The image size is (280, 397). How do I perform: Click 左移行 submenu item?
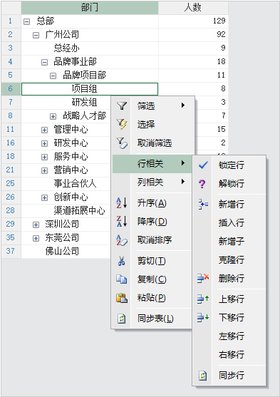(229, 336)
